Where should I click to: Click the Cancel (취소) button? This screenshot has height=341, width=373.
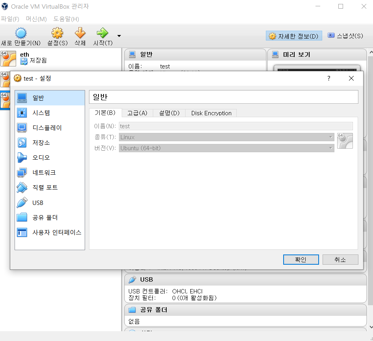[x=340, y=260]
